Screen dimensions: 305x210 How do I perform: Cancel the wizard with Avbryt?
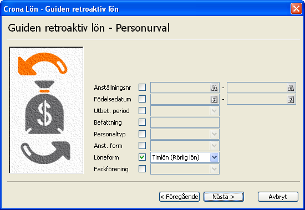coord(278,197)
